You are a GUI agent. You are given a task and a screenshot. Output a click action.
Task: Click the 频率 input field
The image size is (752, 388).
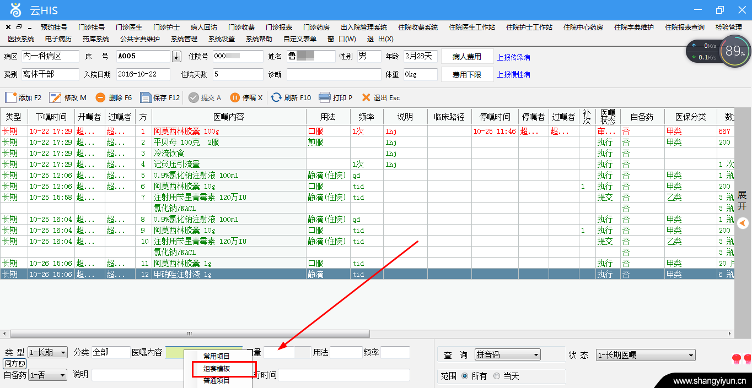click(395, 353)
